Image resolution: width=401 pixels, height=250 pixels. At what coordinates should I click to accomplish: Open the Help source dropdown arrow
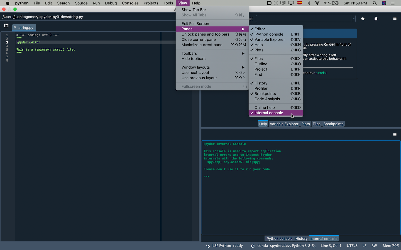[x=353, y=19]
